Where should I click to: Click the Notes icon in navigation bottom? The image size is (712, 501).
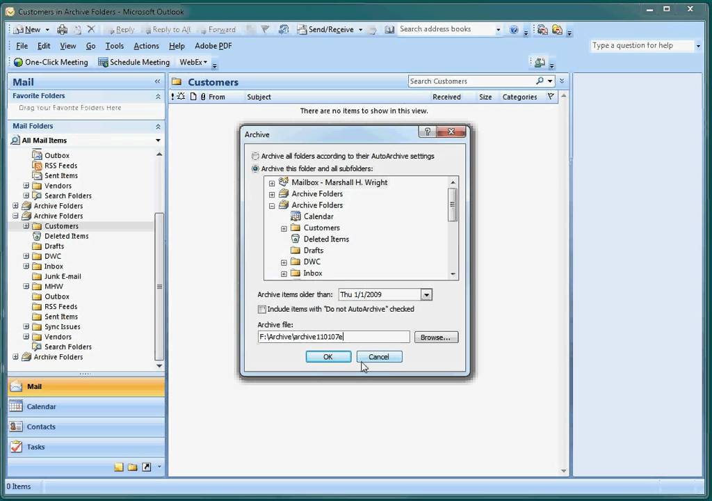pyautogui.click(x=118, y=467)
